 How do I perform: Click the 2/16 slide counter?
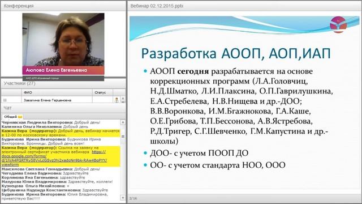[133, 198]
